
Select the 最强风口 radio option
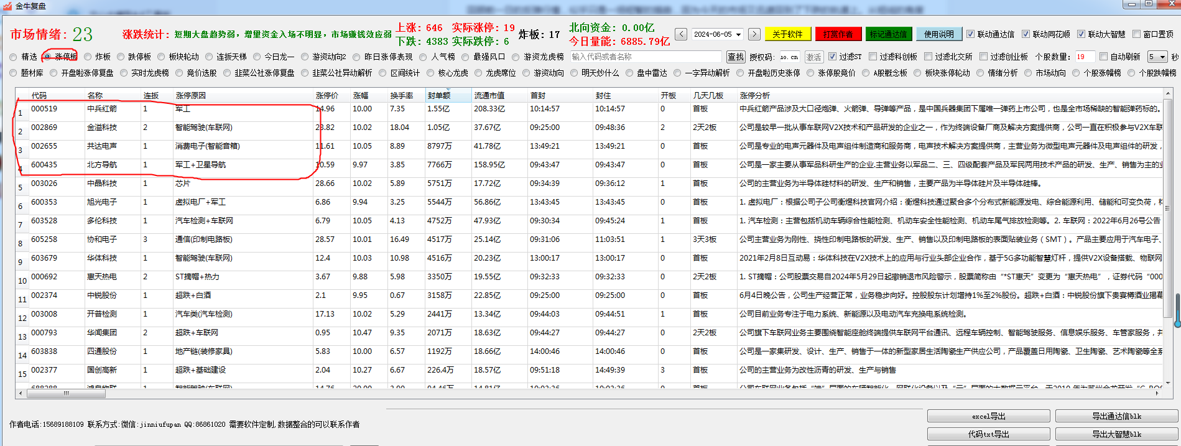pyautogui.click(x=465, y=57)
